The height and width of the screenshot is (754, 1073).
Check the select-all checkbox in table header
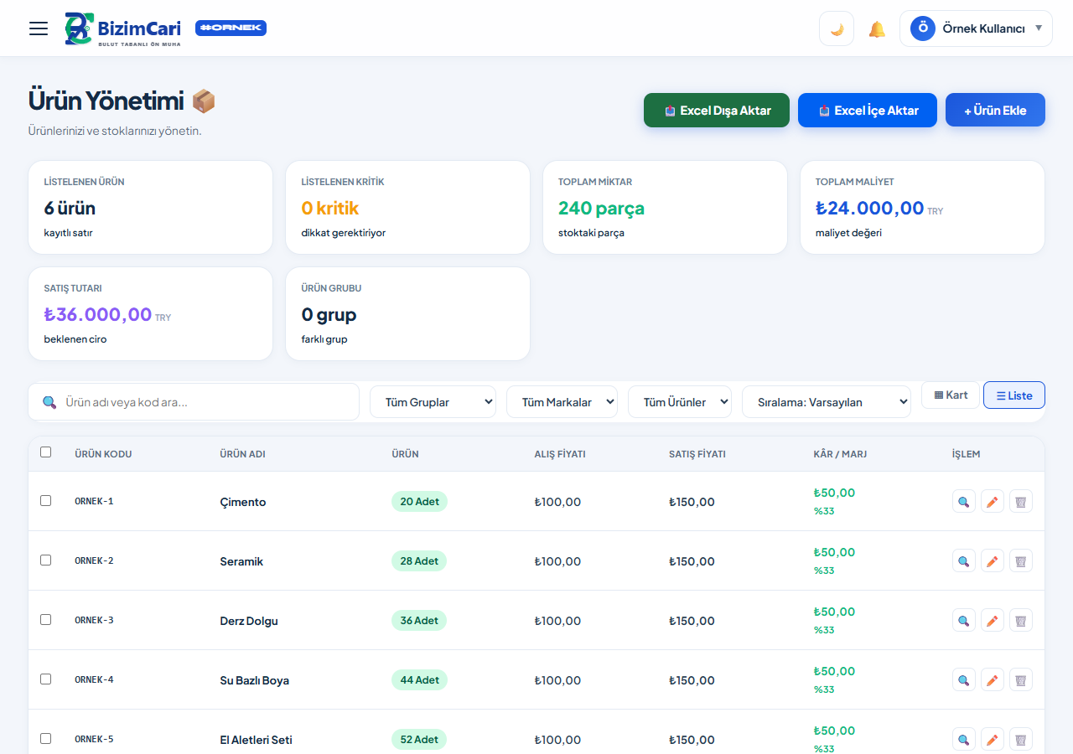click(46, 452)
